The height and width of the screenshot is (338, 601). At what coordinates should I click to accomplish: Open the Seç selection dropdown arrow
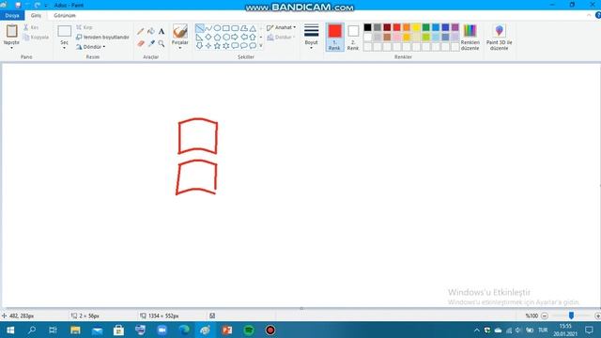(64, 48)
